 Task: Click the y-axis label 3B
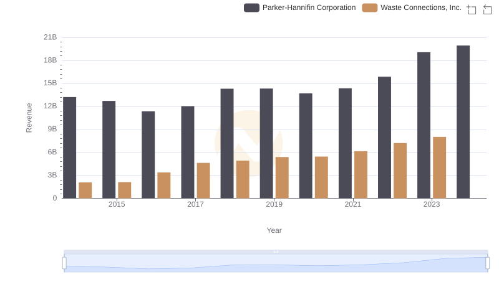tap(52, 175)
